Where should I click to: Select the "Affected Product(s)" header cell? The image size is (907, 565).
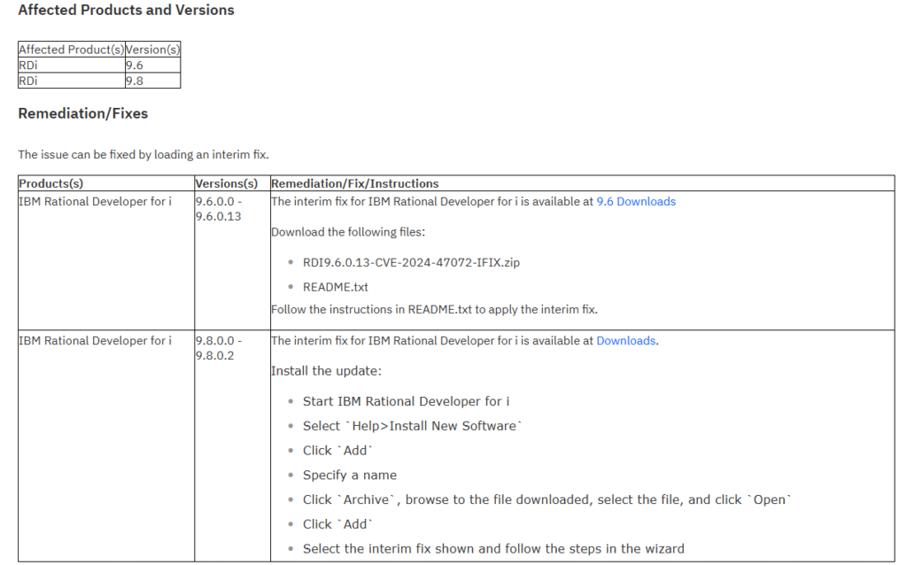point(71,50)
